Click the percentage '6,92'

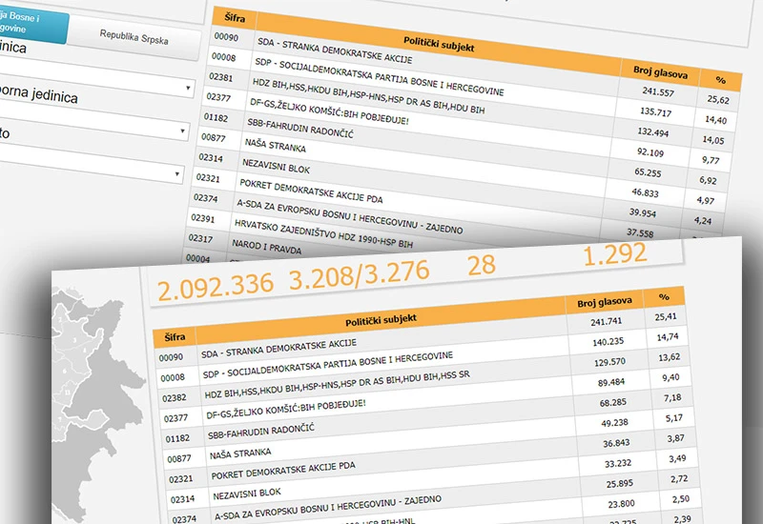coord(708,180)
